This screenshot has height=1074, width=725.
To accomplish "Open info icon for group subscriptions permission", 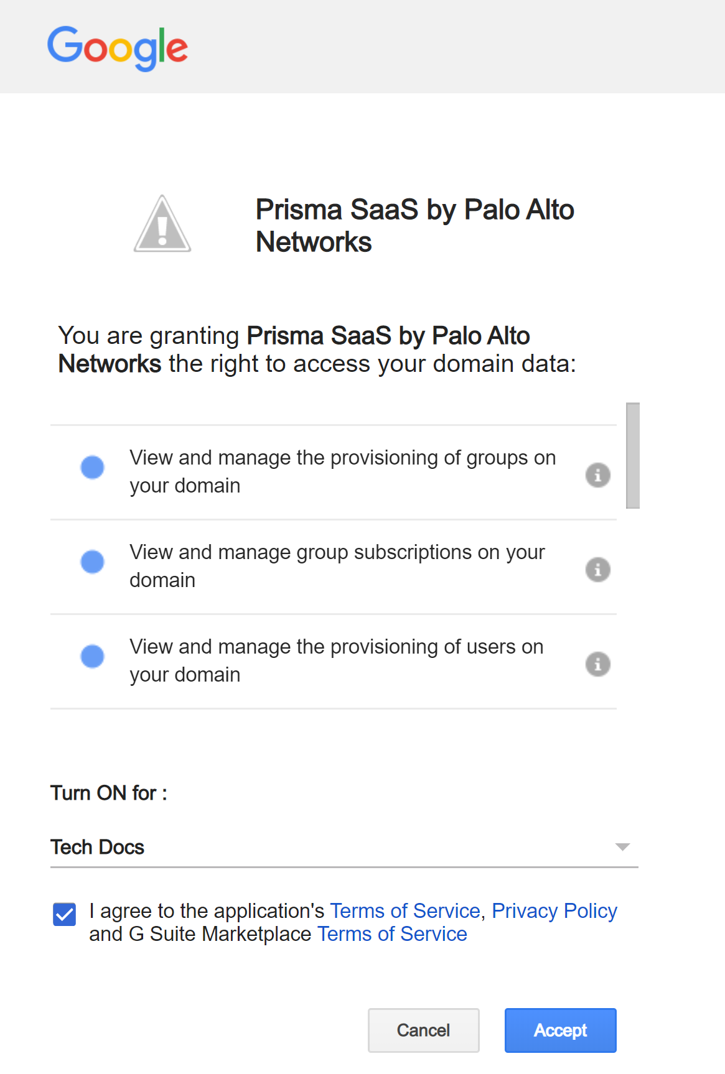I will pyautogui.click(x=597, y=570).
